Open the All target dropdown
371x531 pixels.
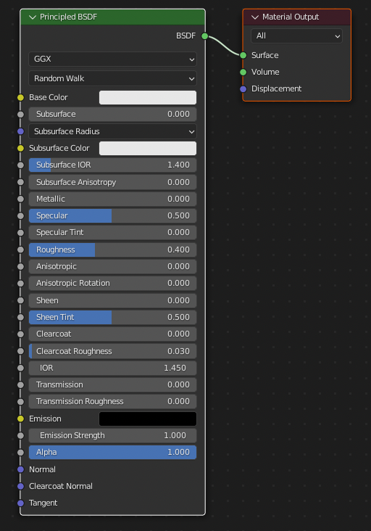tap(296, 36)
